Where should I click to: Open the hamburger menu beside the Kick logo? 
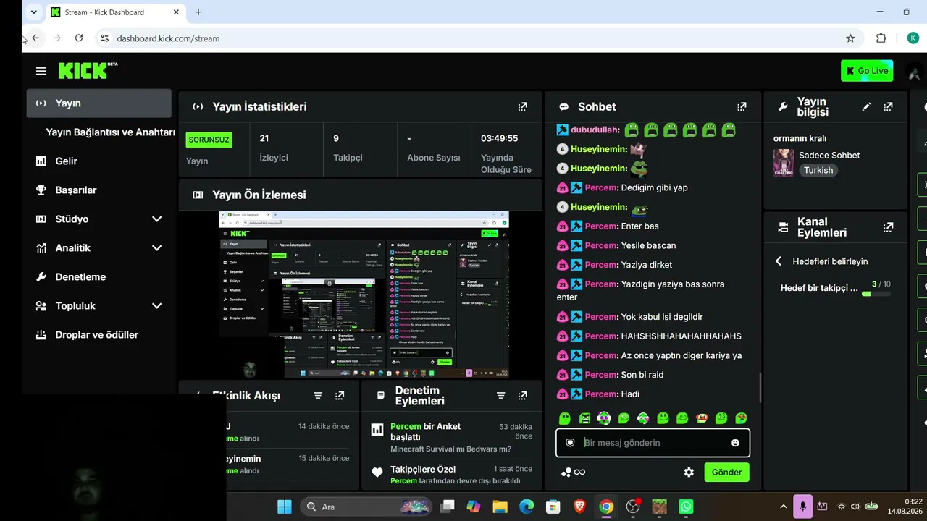(x=41, y=71)
